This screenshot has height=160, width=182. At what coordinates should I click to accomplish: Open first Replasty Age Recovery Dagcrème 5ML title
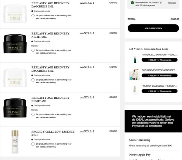click(50, 5)
